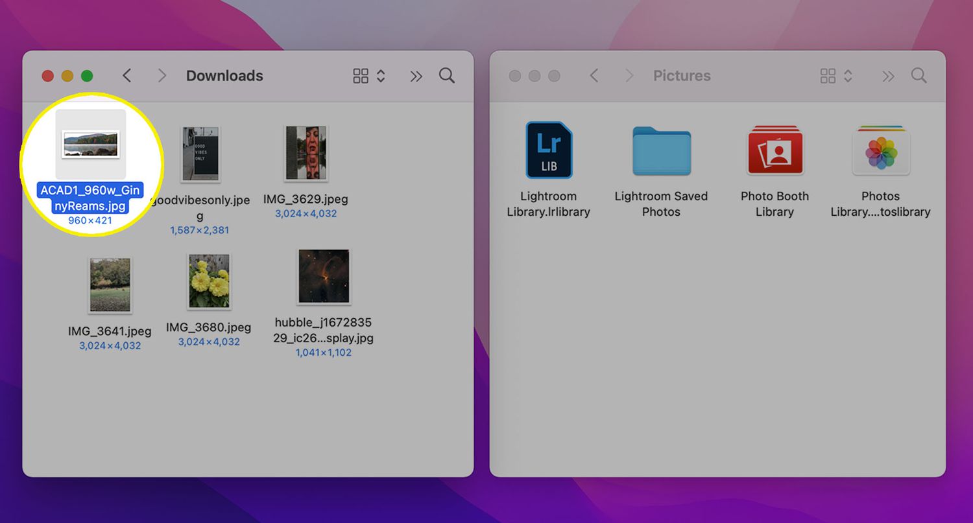Click the grid view icon in the Pictures toolbar
This screenshot has height=523, width=973.
point(828,75)
